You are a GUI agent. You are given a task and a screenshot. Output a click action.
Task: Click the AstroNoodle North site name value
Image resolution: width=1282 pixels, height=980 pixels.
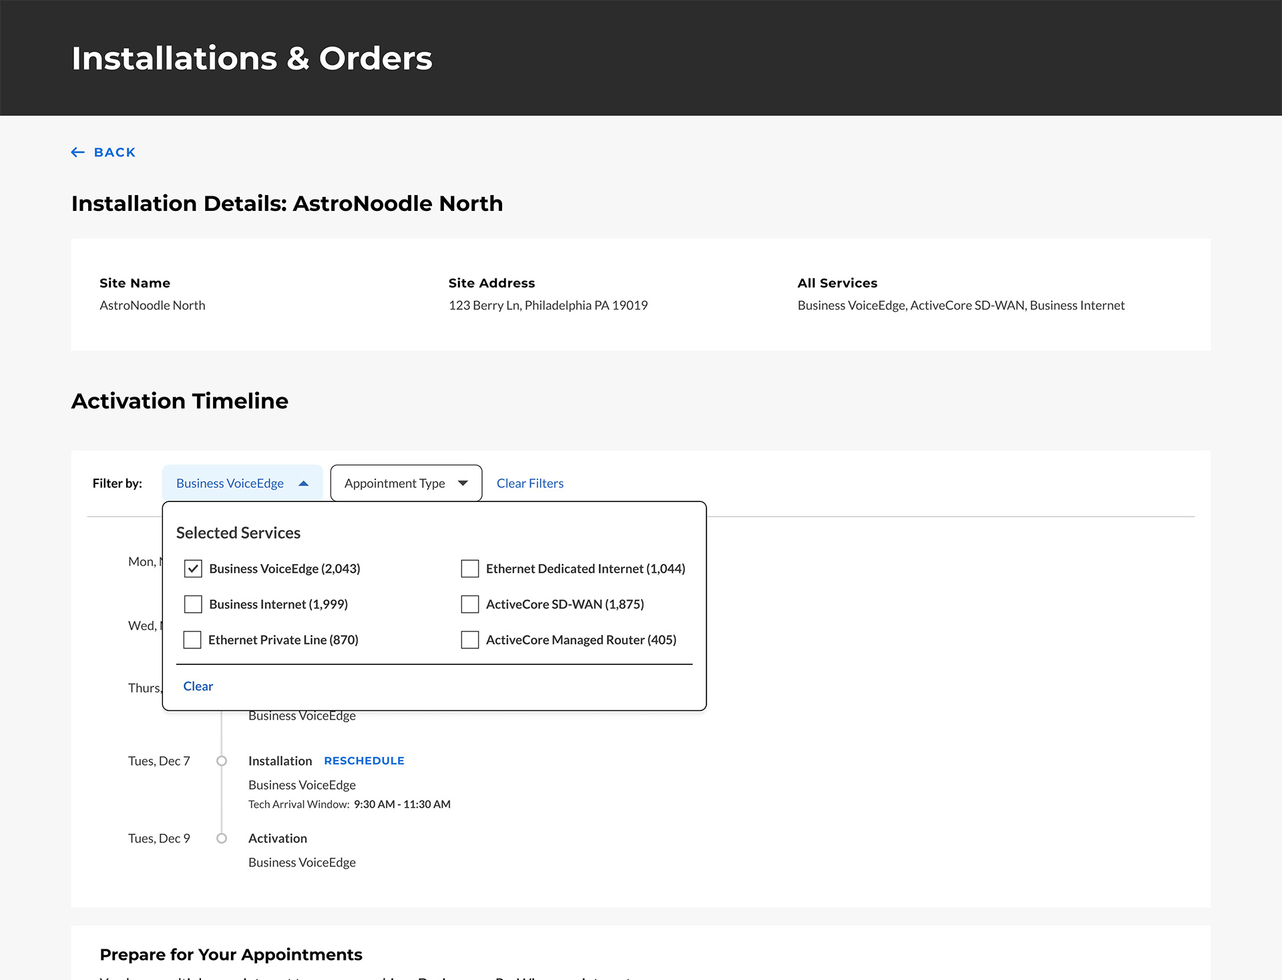point(152,305)
